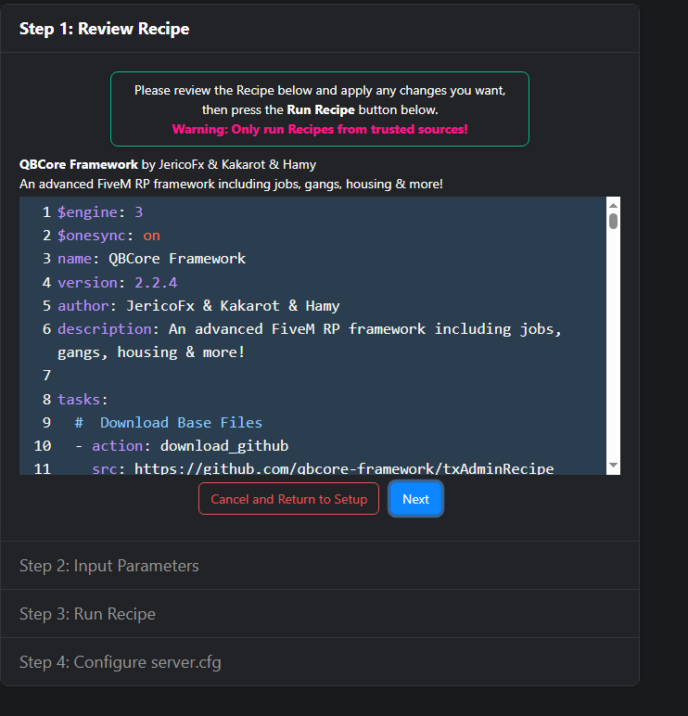Click scrollbar down arrow in recipe editor

(x=613, y=466)
